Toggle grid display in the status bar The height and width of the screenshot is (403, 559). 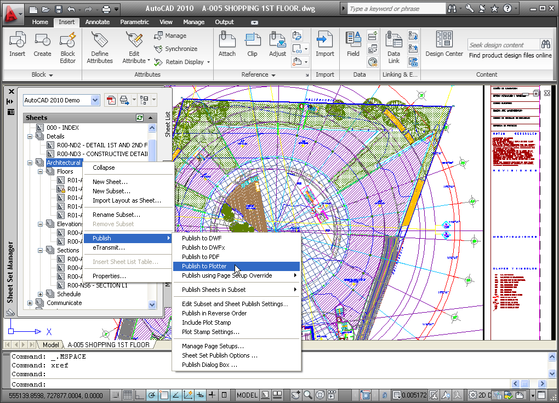point(127,395)
